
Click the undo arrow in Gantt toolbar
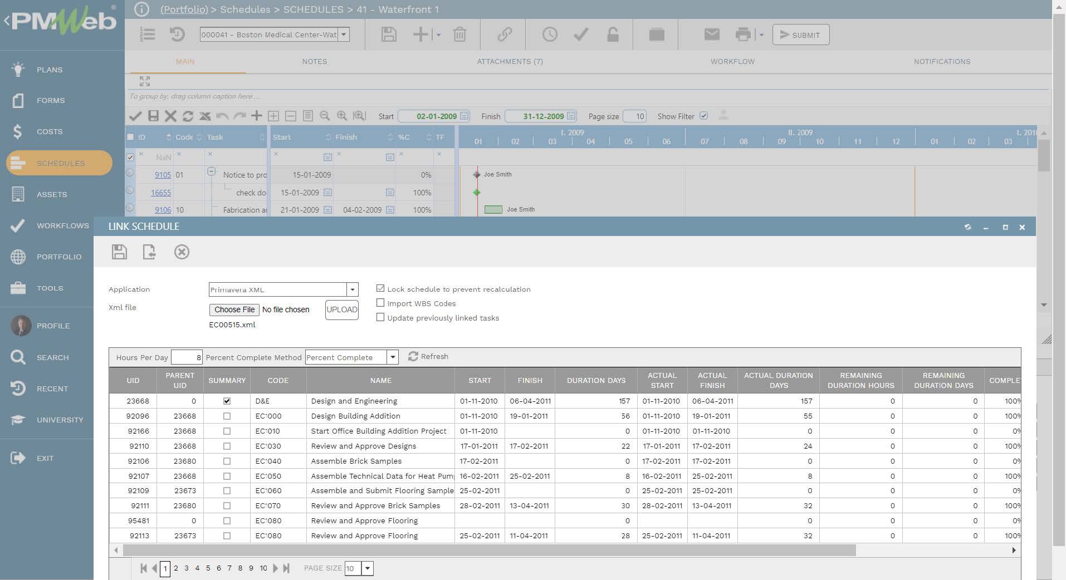222,116
